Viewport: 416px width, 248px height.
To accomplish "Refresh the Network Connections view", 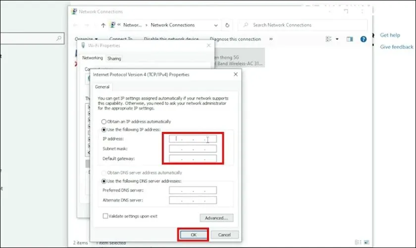I will (227, 25).
